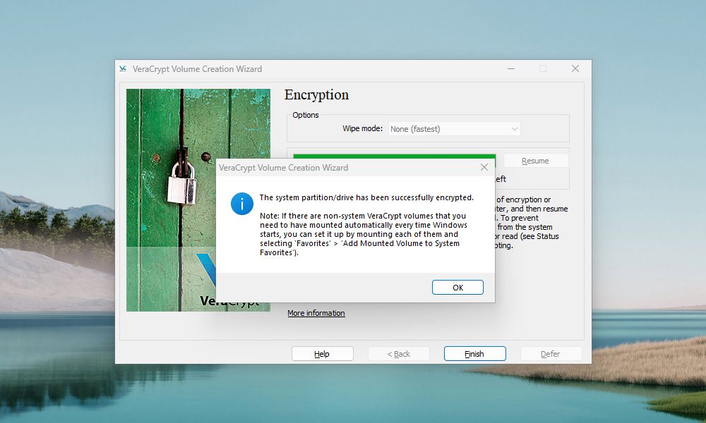Close the success message dialog
Image resolution: width=706 pixels, height=423 pixels.
[484, 167]
